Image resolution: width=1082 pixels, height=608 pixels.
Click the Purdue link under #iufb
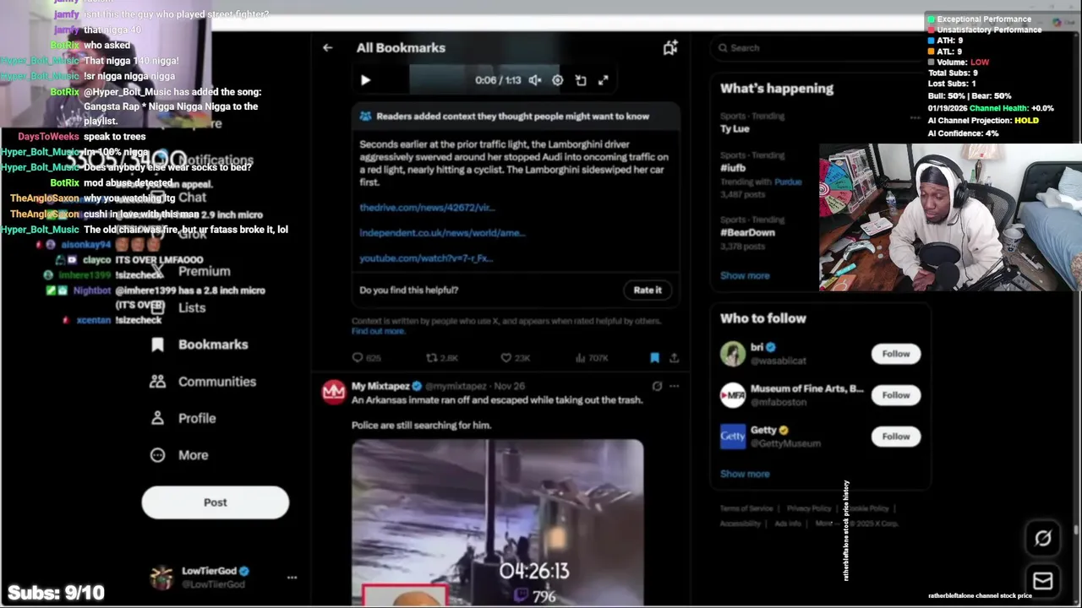coord(788,182)
